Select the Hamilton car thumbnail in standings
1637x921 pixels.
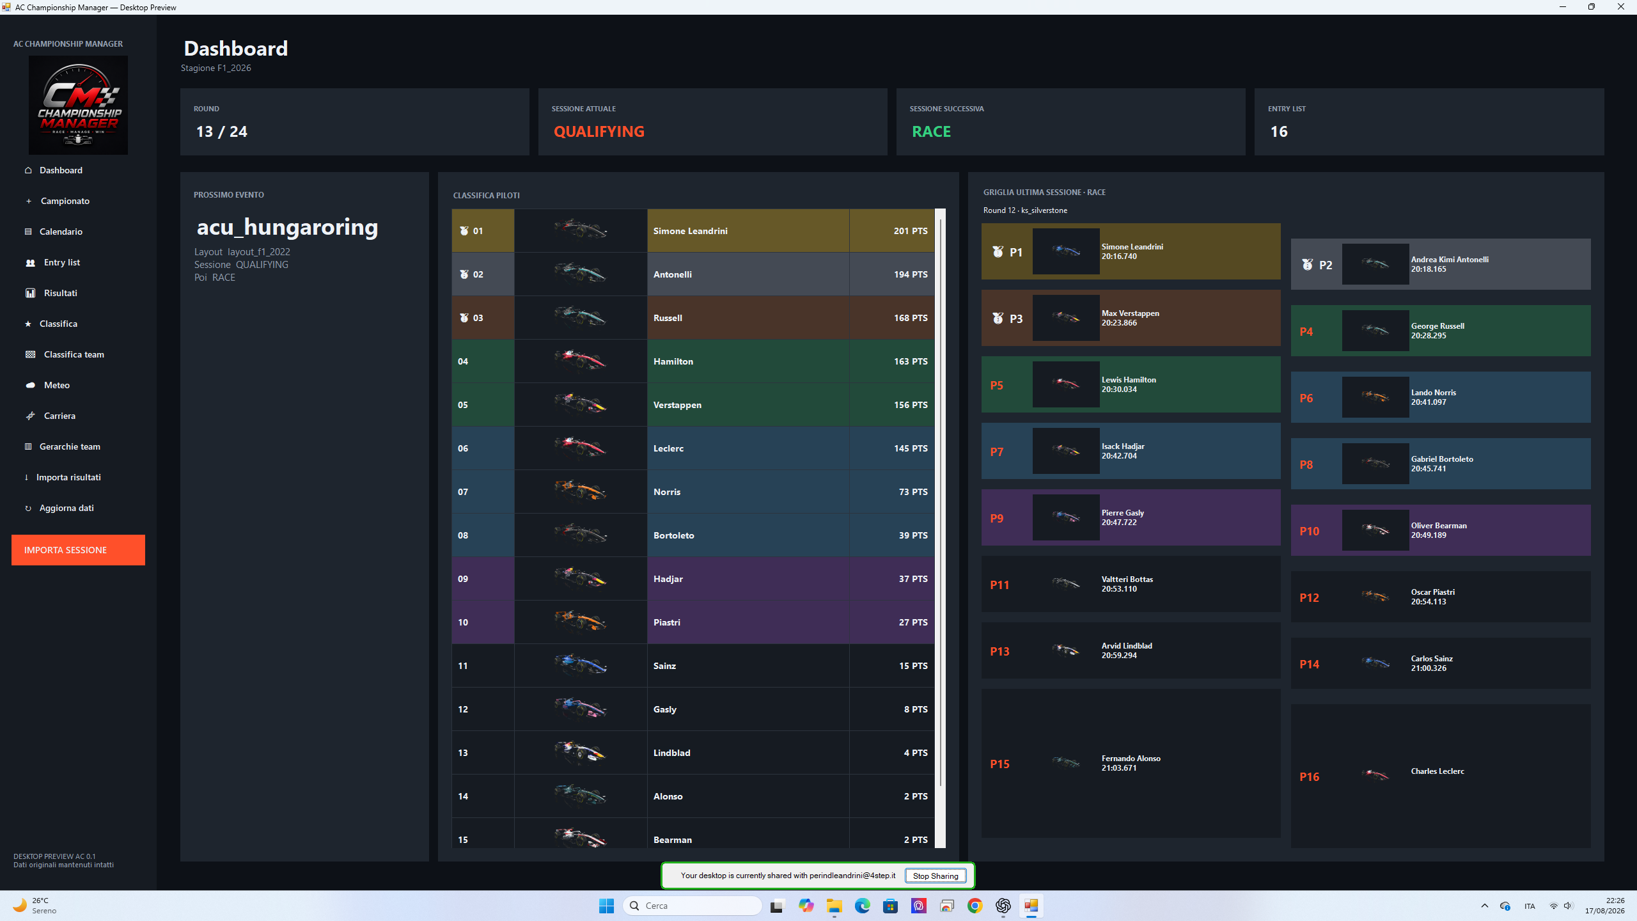pos(581,361)
